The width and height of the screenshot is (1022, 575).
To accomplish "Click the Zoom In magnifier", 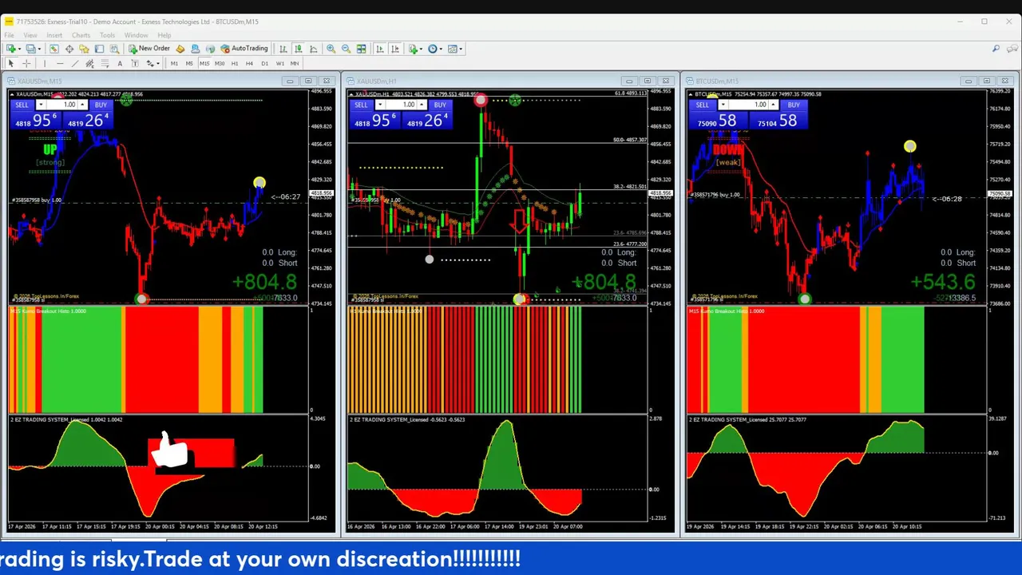I will pos(331,49).
